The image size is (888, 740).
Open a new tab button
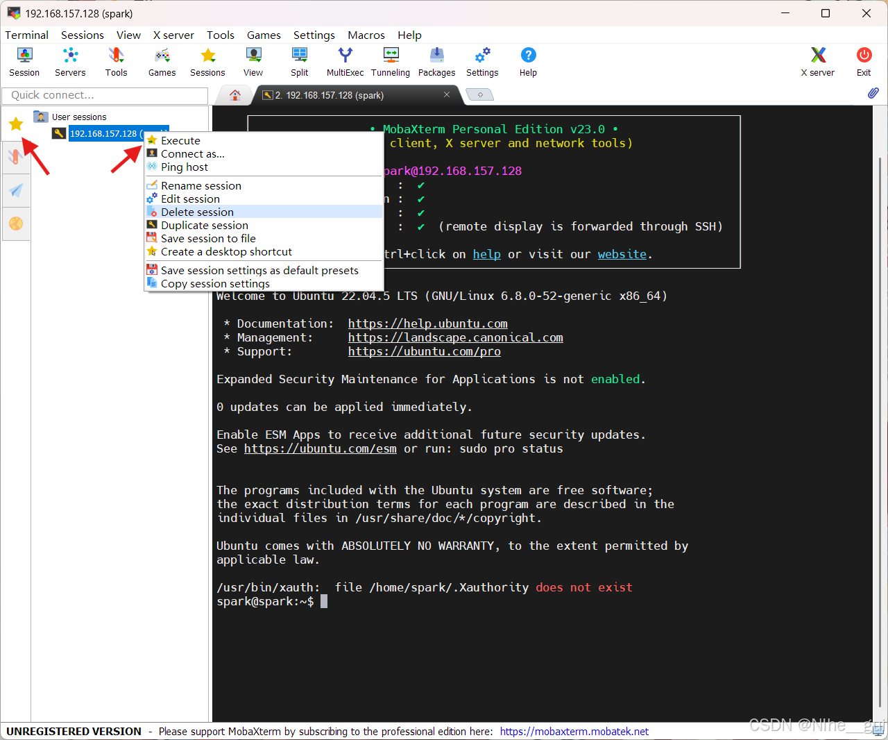pyautogui.click(x=479, y=94)
